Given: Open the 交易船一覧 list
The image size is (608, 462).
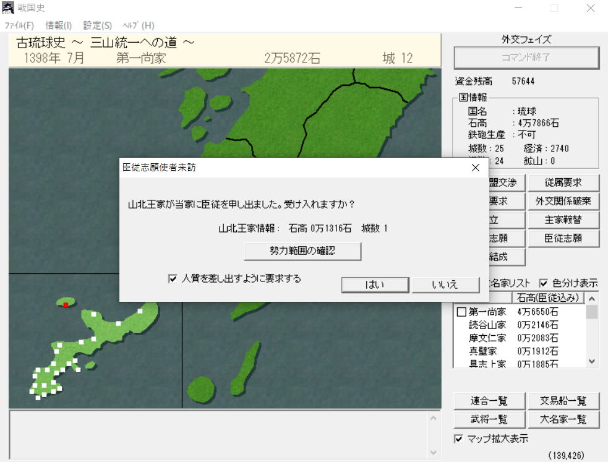Looking at the screenshot, I should (x=562, y=401).
